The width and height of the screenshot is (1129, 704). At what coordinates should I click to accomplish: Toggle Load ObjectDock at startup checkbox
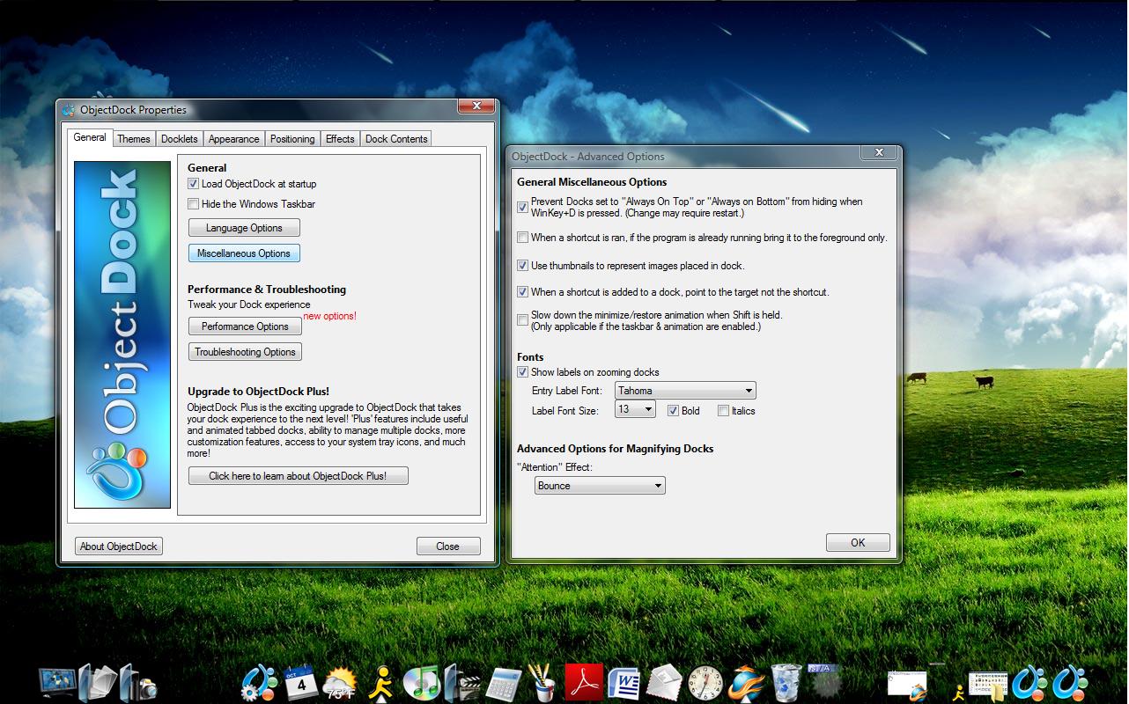(194, 184)
